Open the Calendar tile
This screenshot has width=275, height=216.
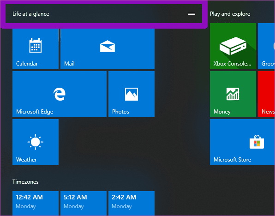(36, 49)
